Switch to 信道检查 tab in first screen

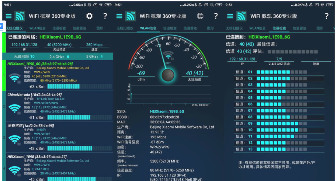(59, 28)
